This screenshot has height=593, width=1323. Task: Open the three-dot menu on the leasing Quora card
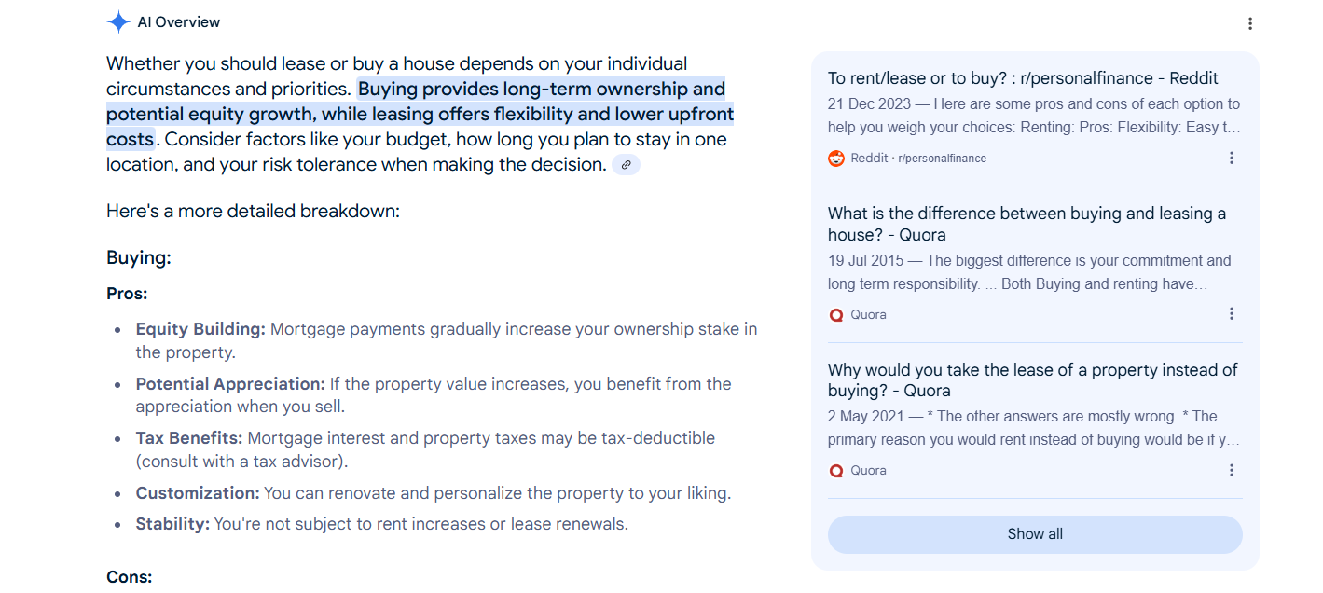click(x=1232, y=470)
